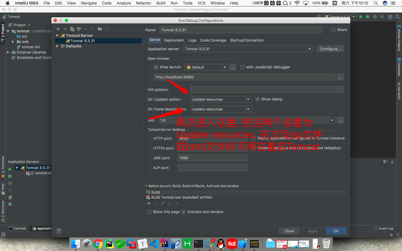Add before-launch task with plus icon
This screenshot has width=402, height=251.
click(149, 203)
